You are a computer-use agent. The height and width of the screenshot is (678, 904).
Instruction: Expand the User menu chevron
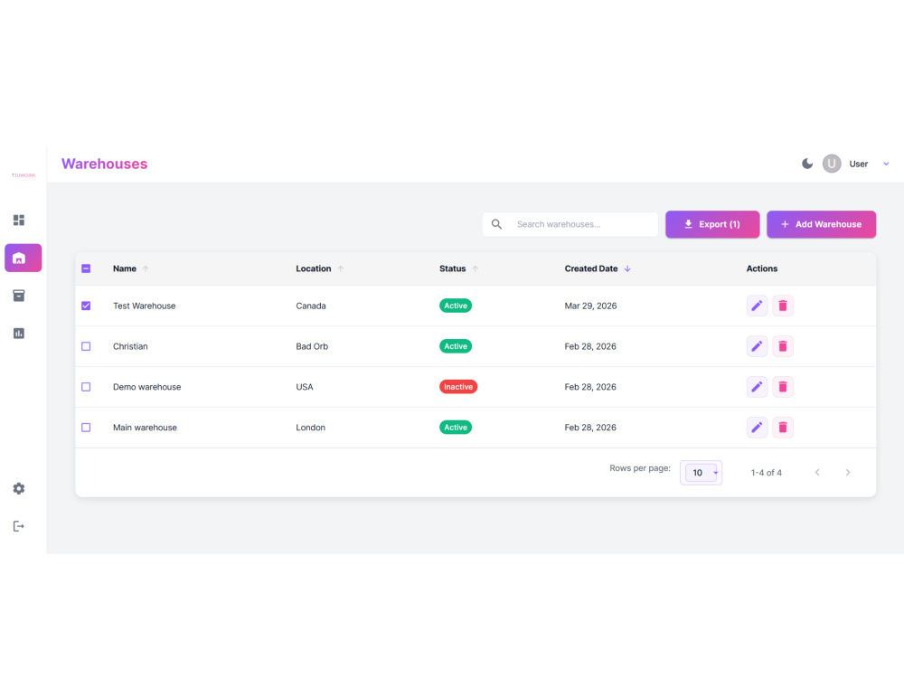886,164
